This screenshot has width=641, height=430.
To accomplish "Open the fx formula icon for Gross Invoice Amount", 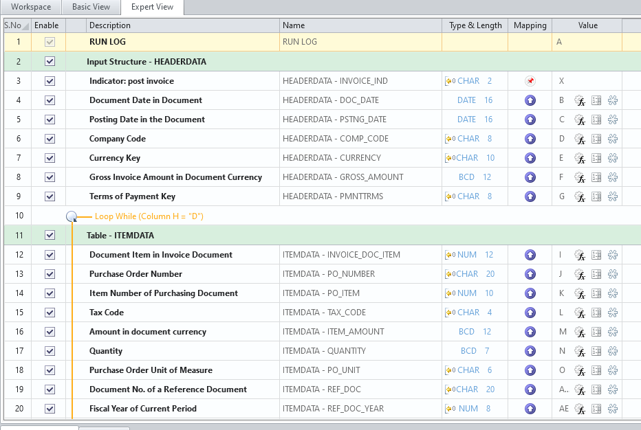I will pos(580,177).
